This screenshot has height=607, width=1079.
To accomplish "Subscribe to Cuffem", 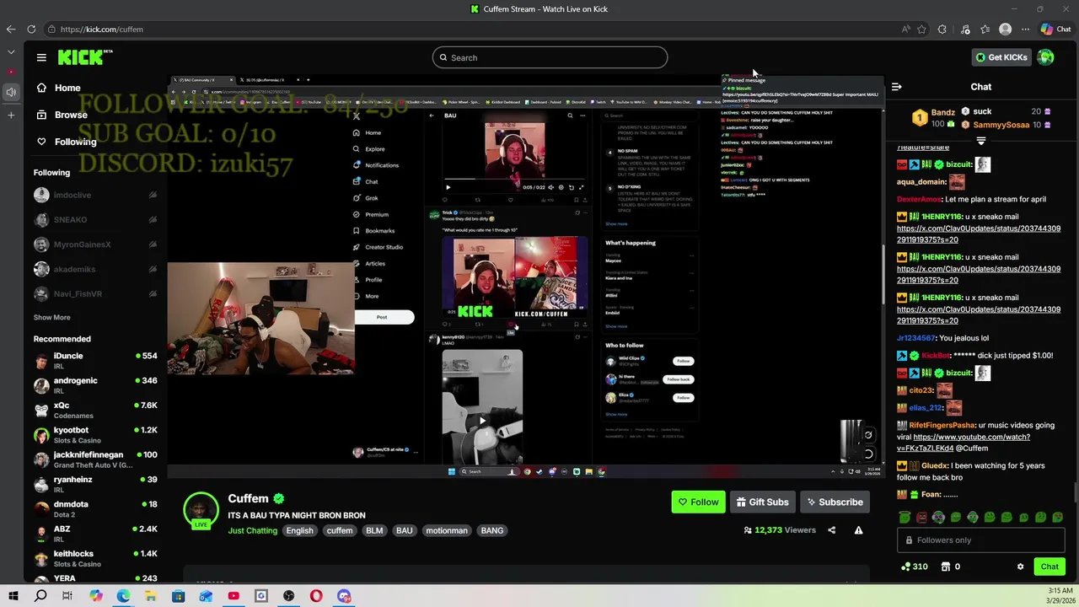I will coord(835,502).
